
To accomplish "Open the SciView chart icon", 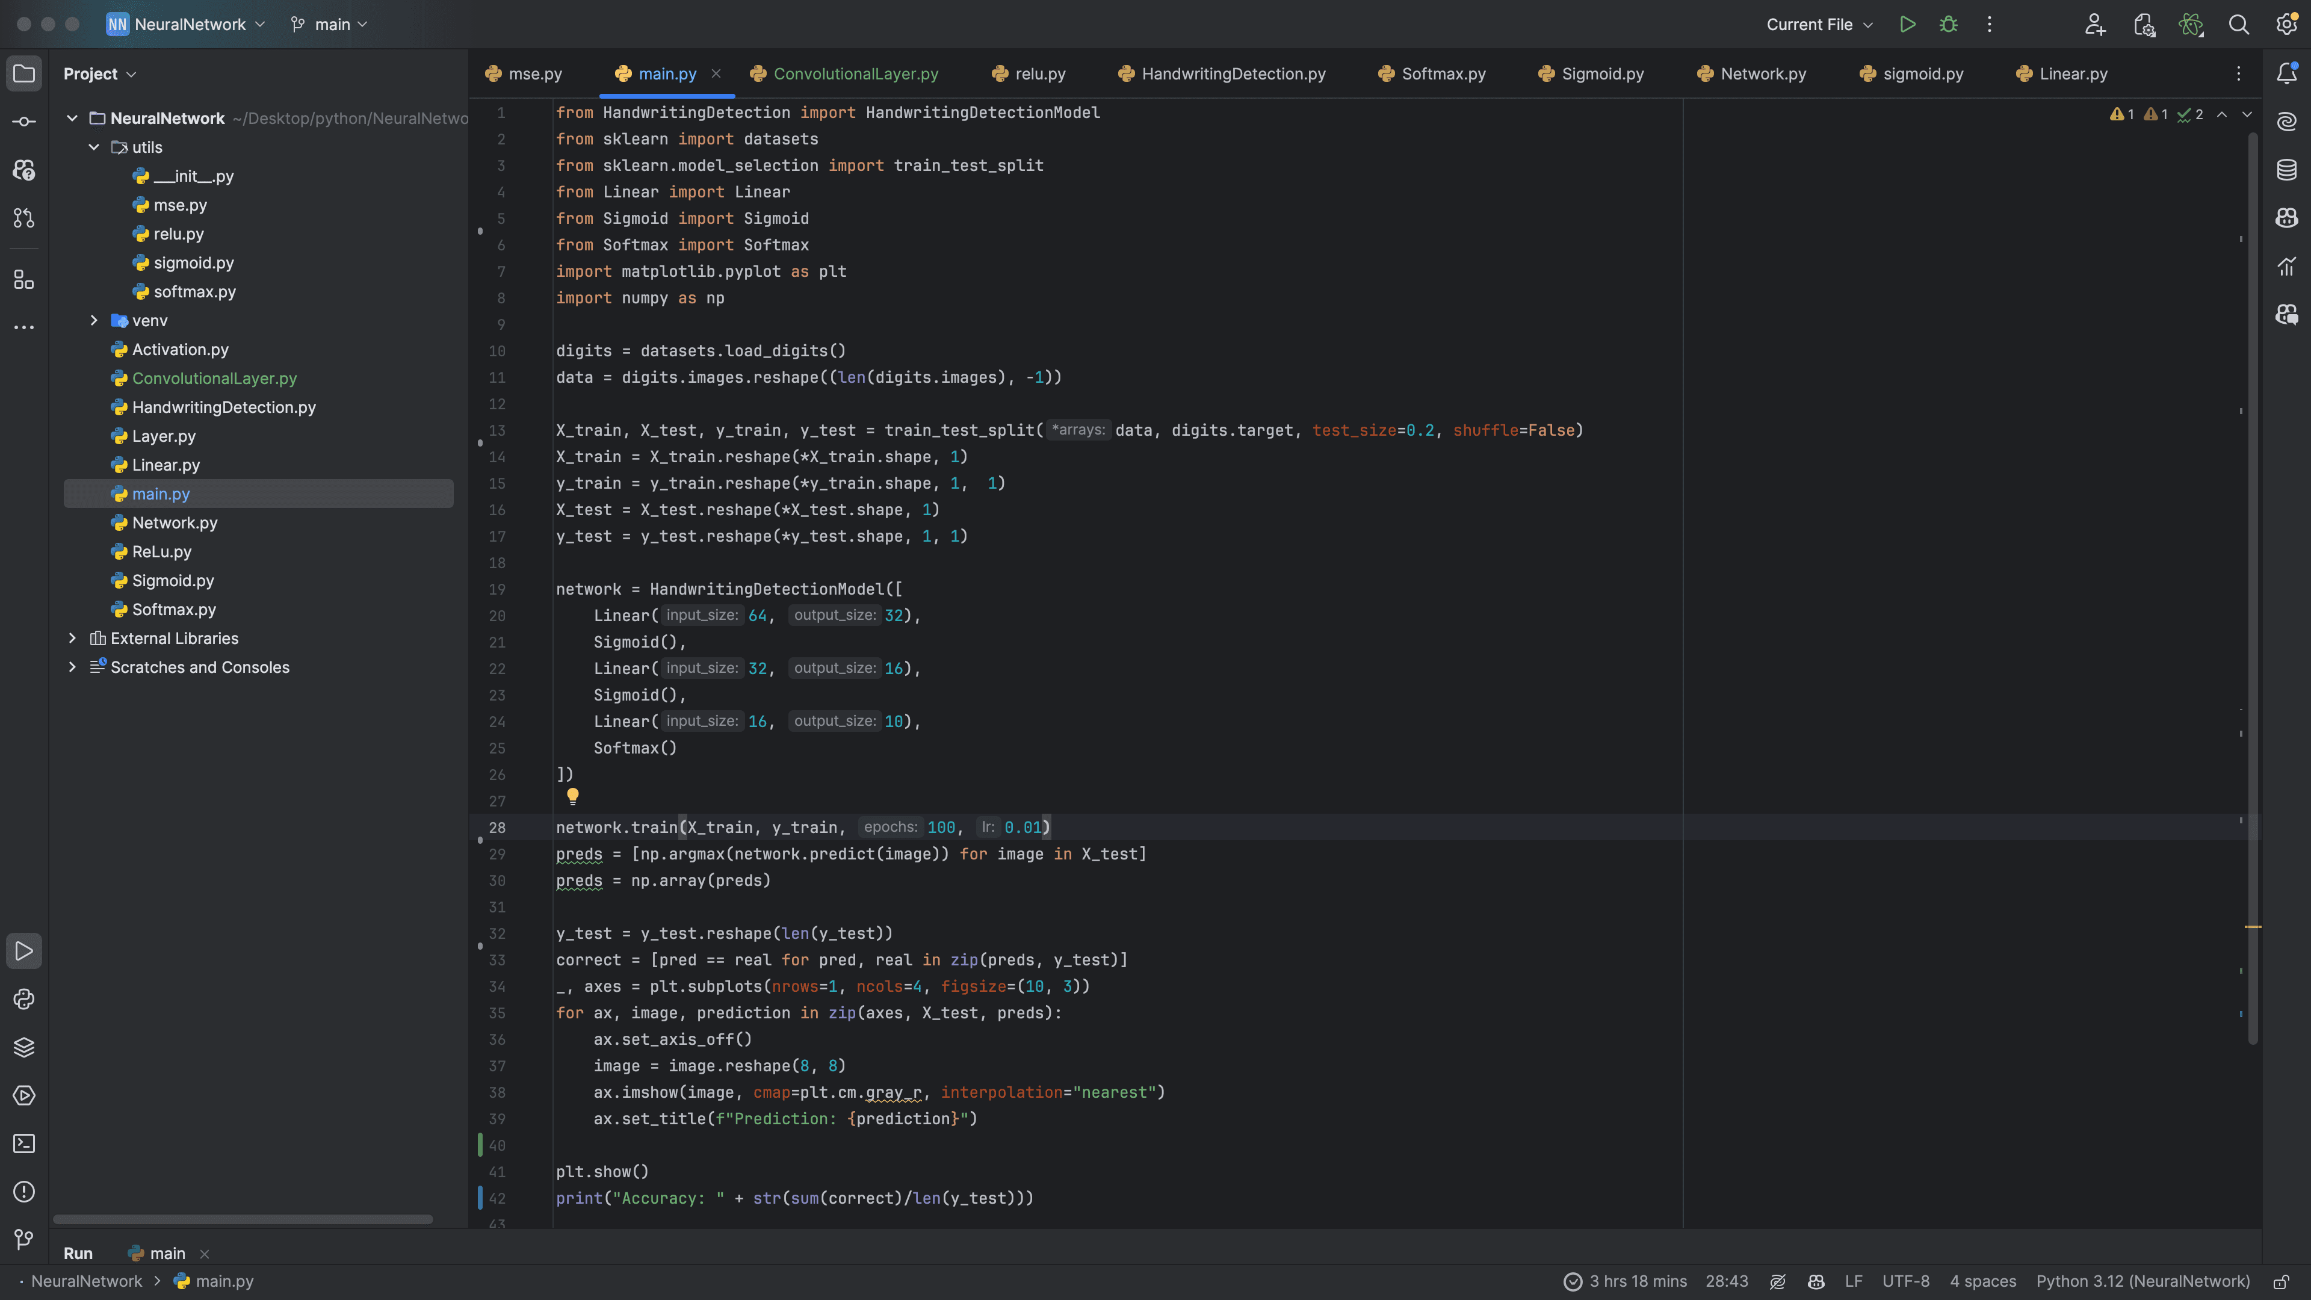I will click(2287, 265).
